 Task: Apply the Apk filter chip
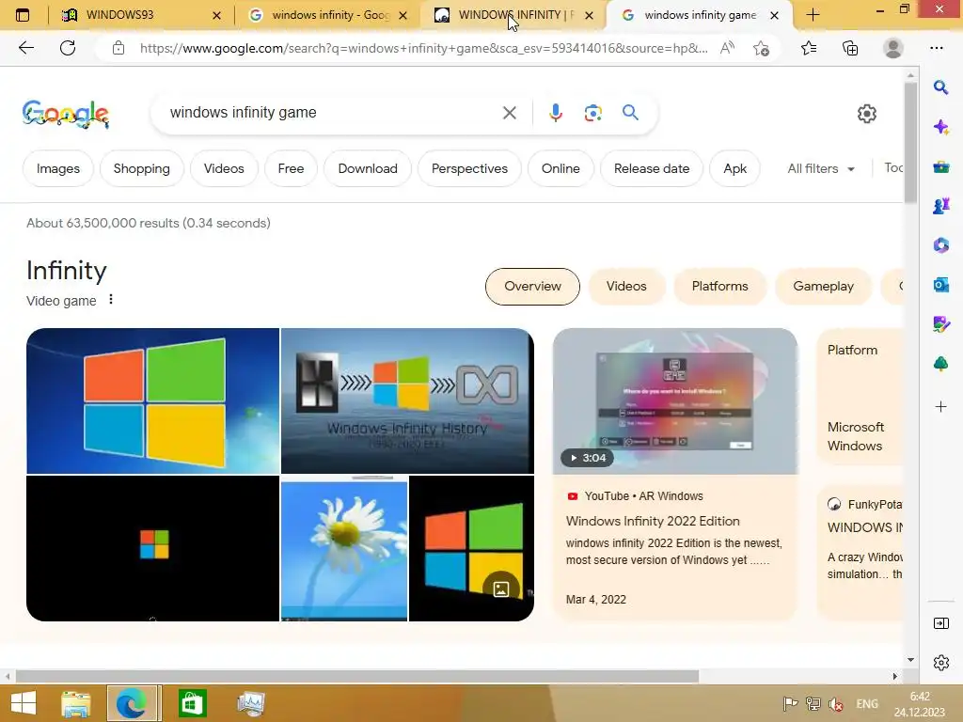point(734,168)
